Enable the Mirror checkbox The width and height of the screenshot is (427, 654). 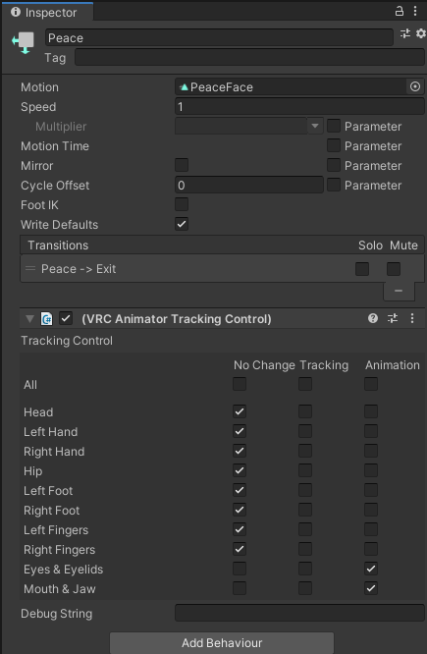tap(182, 165)
